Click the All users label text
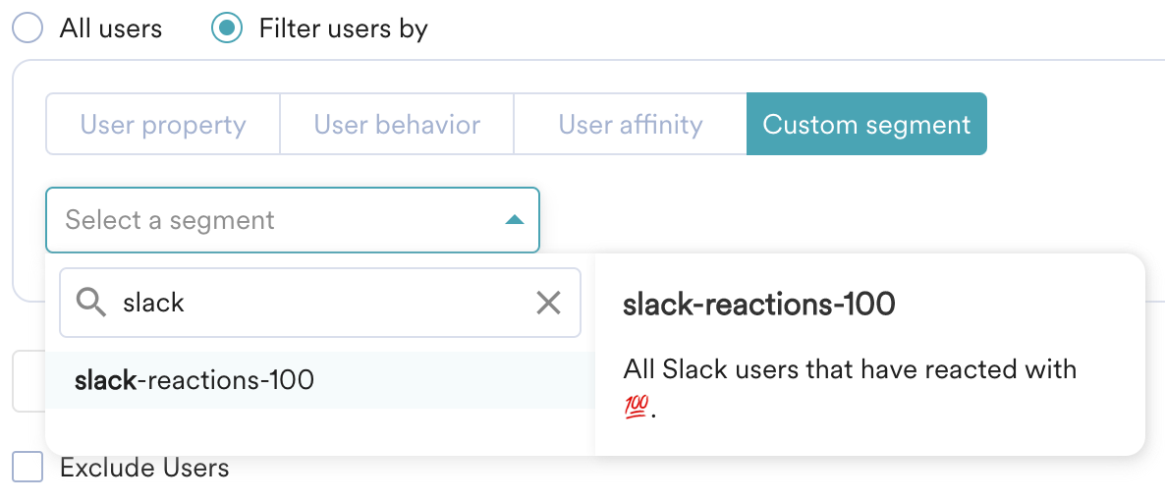This screenshot has width=1165, height=503. coord(111,28)
